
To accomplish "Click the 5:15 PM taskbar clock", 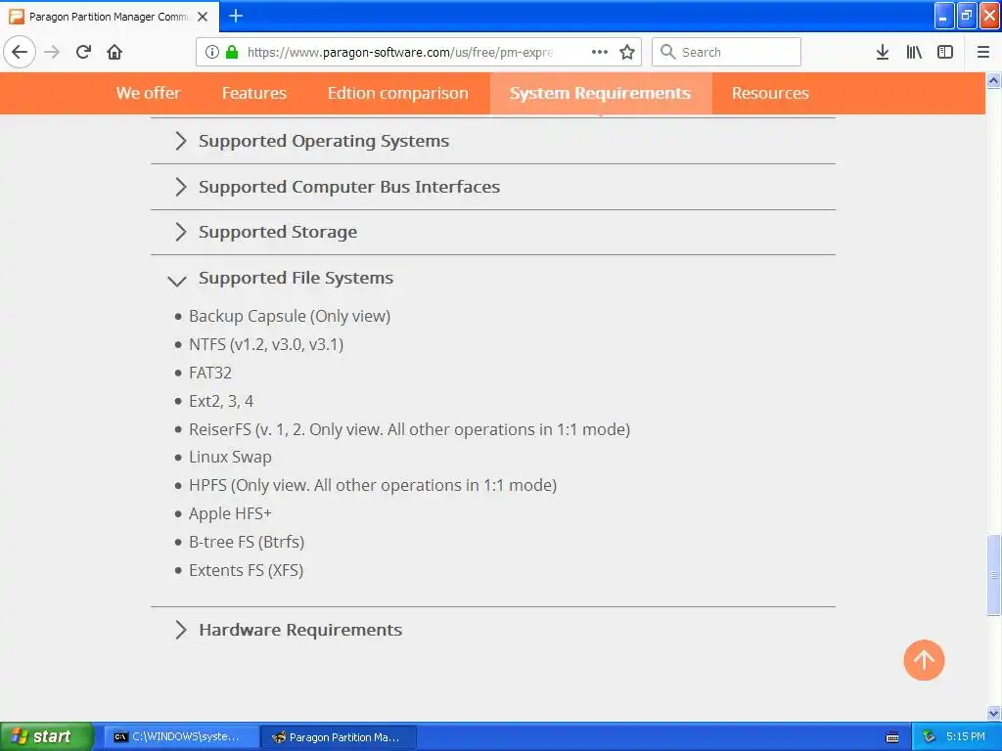I will (x=966, y=736).
